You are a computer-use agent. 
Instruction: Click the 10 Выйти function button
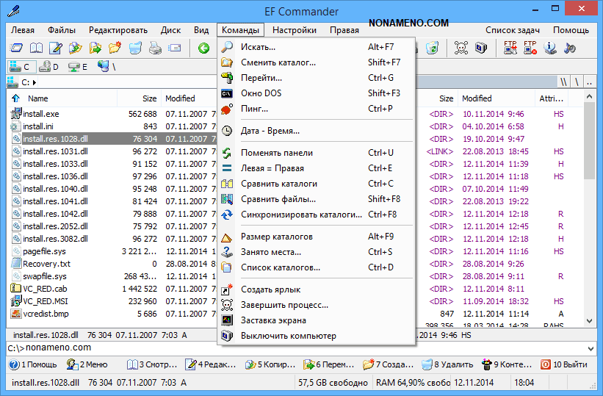(x=564, y=364)
